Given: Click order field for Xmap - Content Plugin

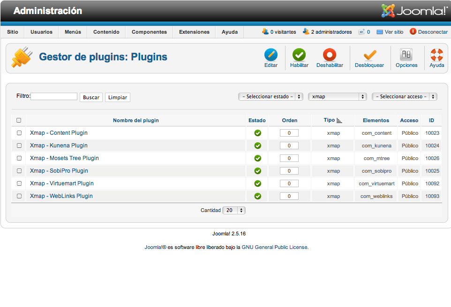Looking at the screenshot, I should 289,133.
